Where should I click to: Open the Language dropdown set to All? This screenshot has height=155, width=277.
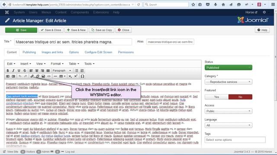229,125
